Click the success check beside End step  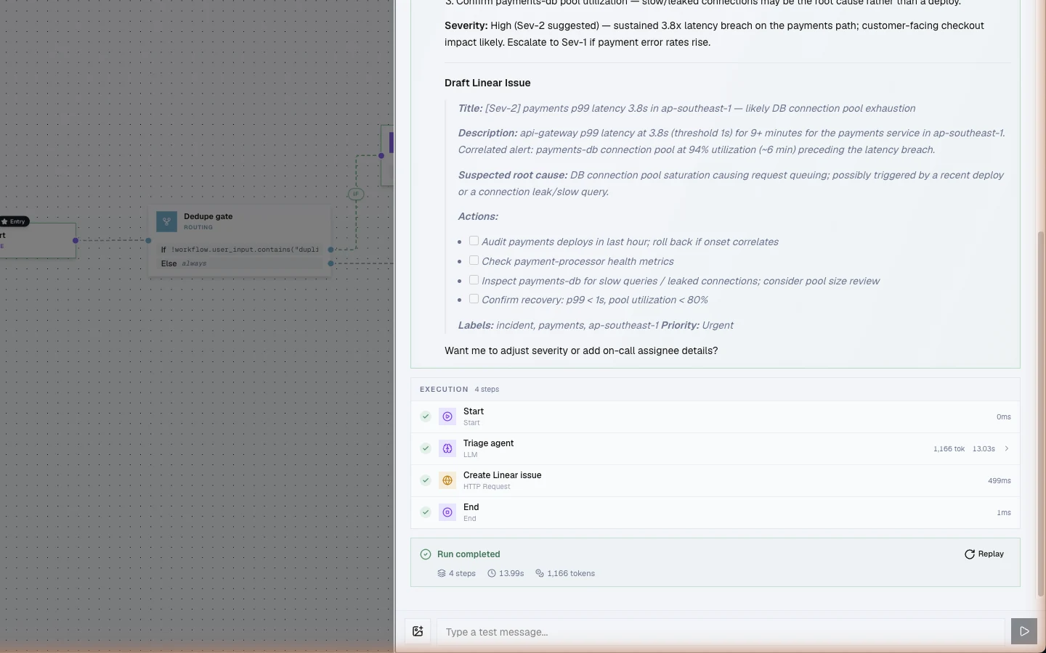[x=426, y=512]
